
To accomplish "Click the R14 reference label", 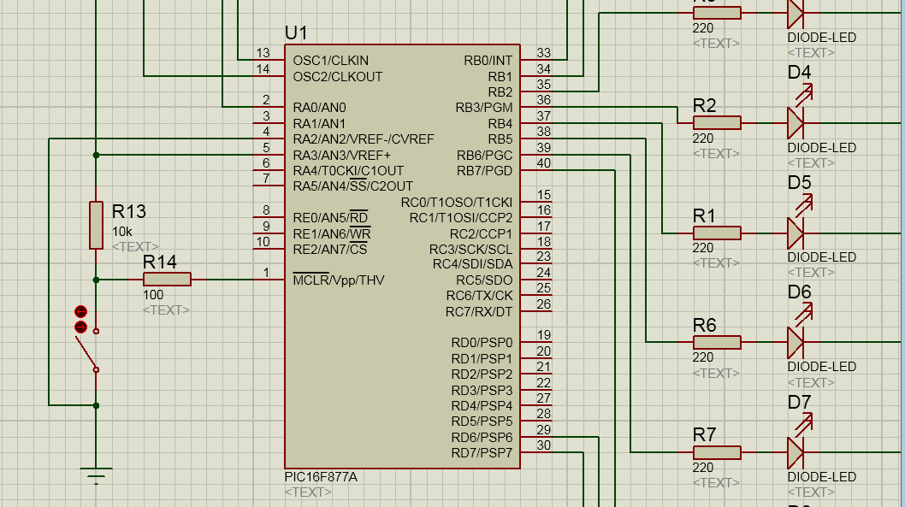I will [159, 262].
